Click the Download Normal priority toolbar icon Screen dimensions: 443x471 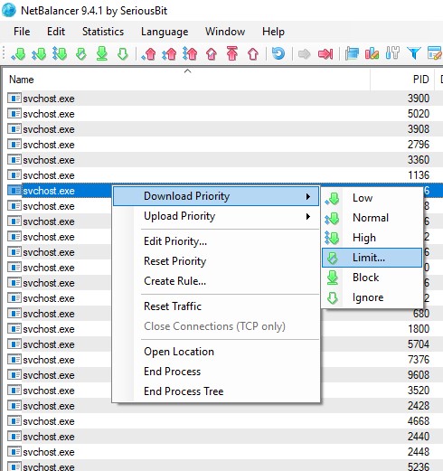[39, 54]
